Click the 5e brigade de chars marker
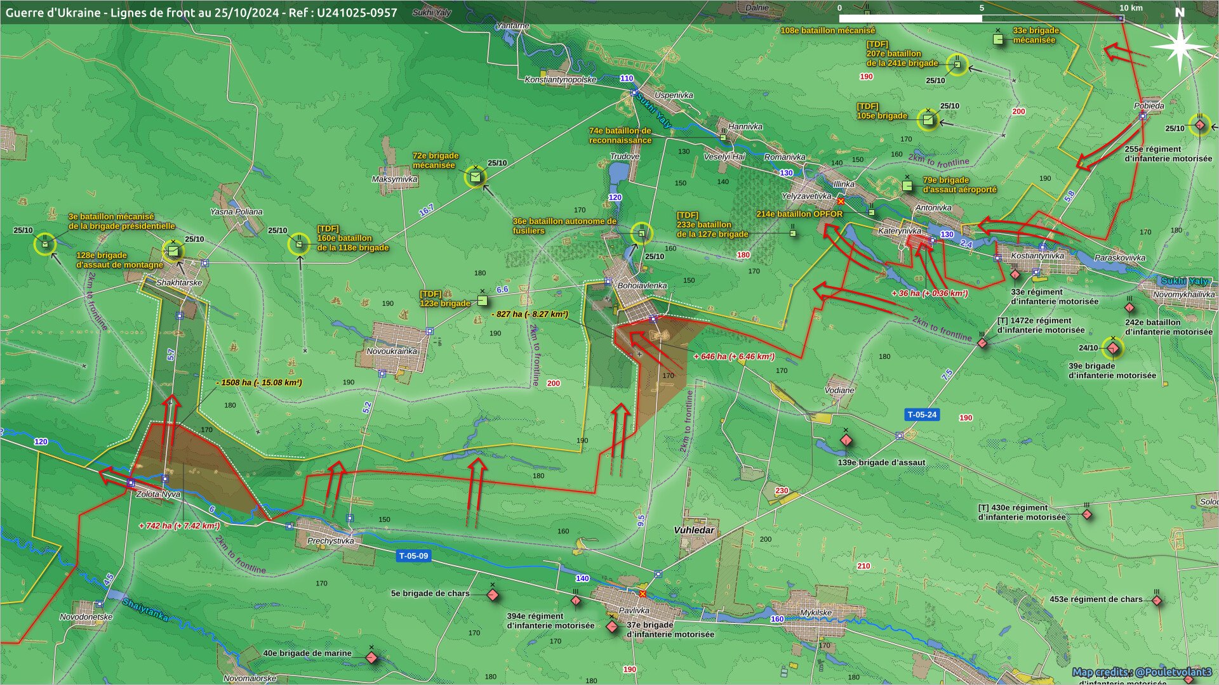This screenshot has width=1219, height=685. point(493,595)
